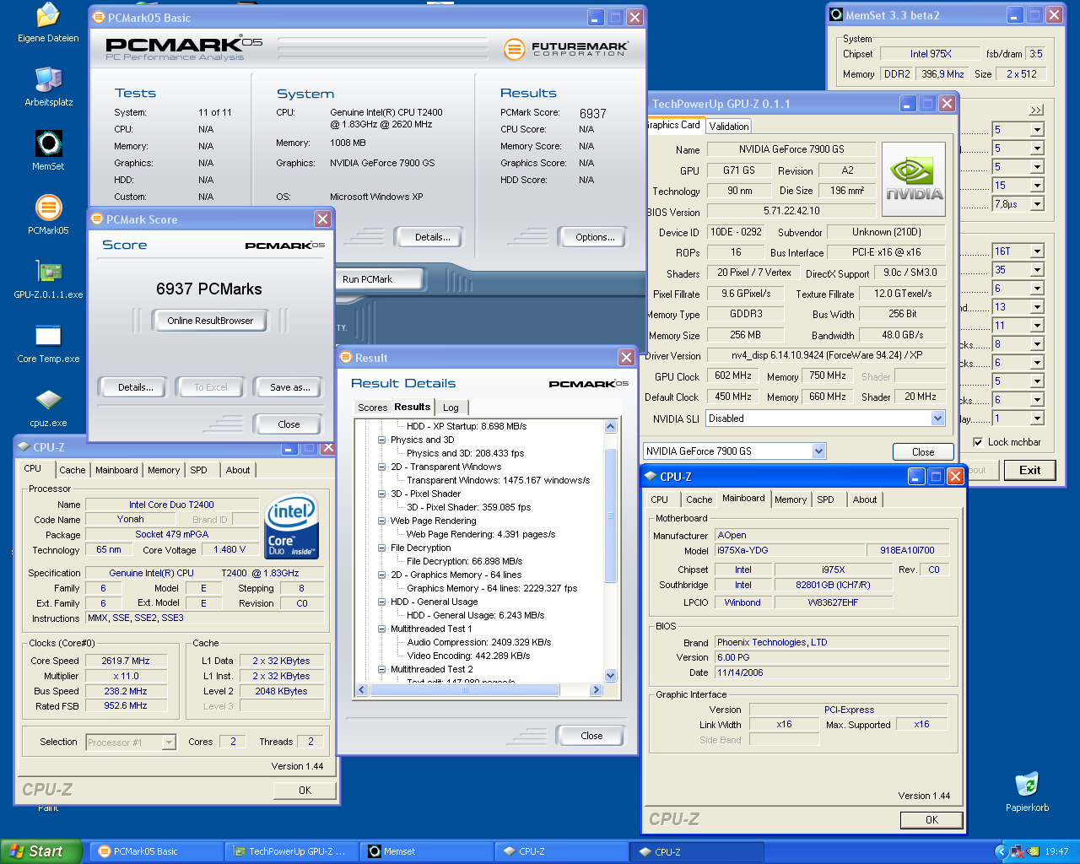Click PCMark Score dialog title icon
Screen dimensions: 1080x864
[97, 219]
